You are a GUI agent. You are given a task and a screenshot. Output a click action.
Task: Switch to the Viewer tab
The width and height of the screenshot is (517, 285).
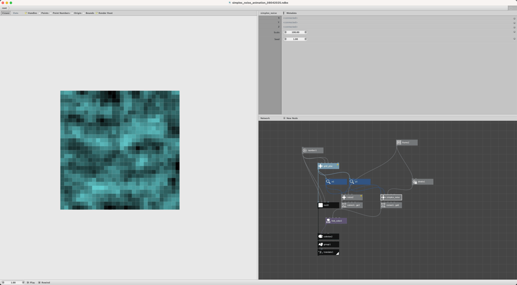6,13
